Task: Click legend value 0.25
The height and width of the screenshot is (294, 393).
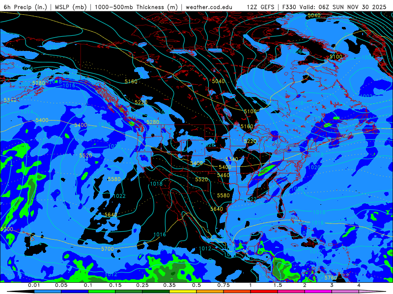Action: coord(142,285)
